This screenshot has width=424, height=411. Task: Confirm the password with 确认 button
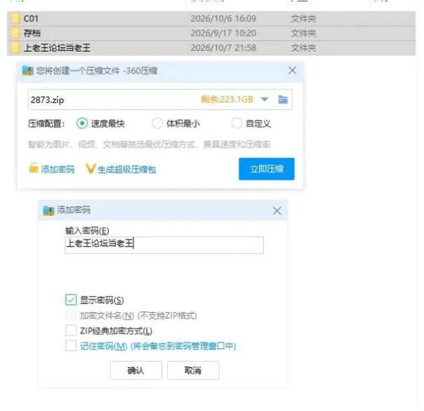pyautogui.click(x=136, y=370)
